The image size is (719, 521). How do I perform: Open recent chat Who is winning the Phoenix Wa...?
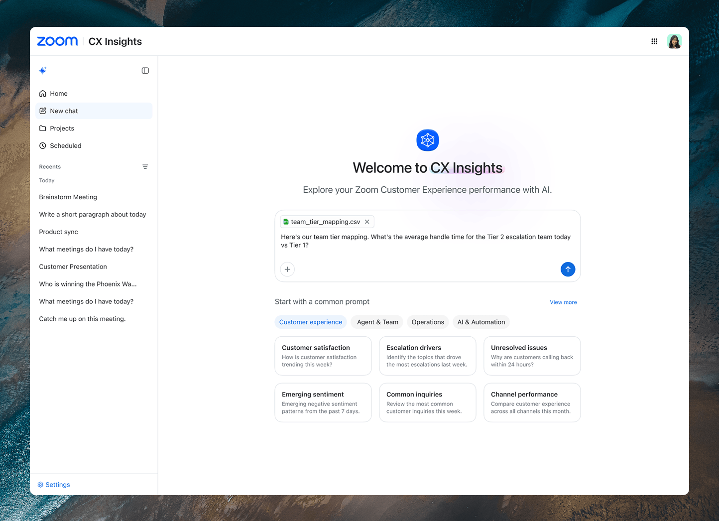[x=88, y=284]
